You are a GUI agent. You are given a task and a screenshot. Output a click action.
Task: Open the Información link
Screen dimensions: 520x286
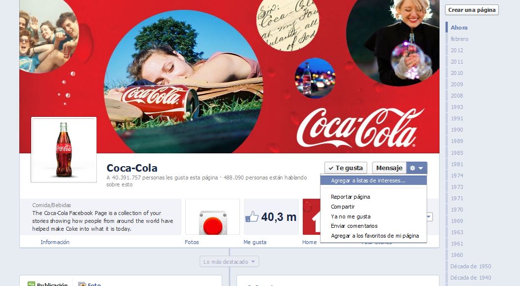click(55, 242)
